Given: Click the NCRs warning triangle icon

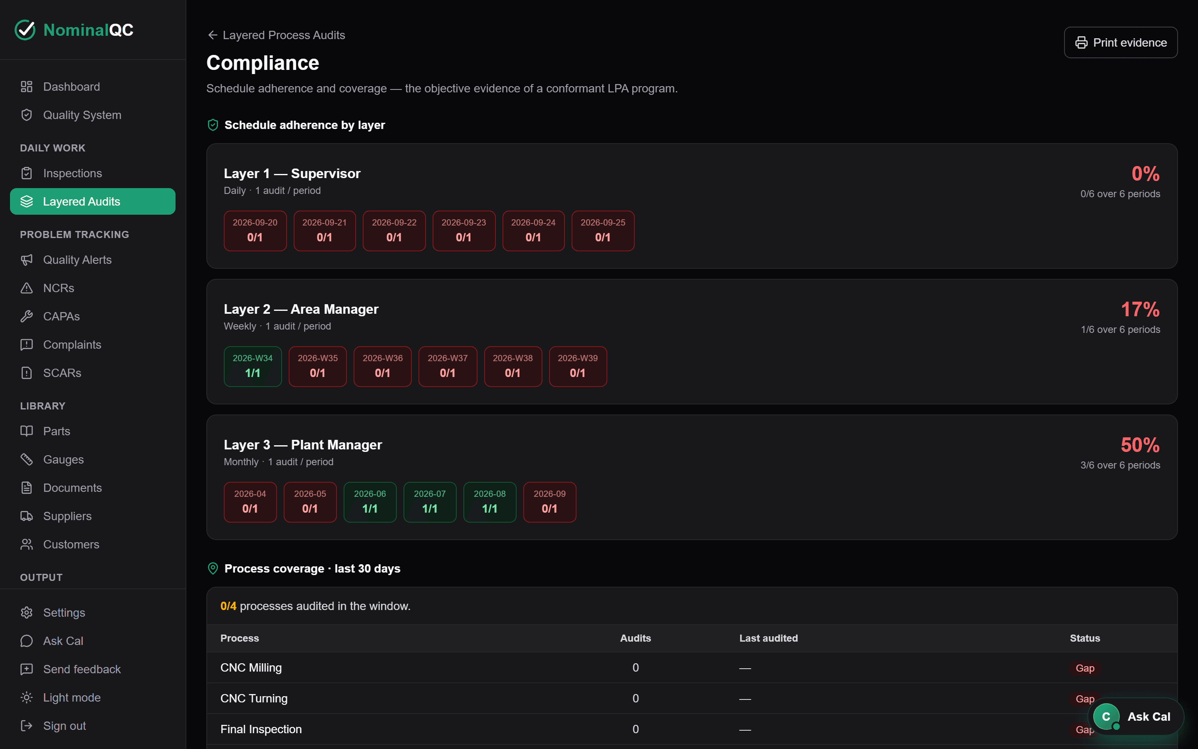Looking at the screenshot, I should (27, 288).
